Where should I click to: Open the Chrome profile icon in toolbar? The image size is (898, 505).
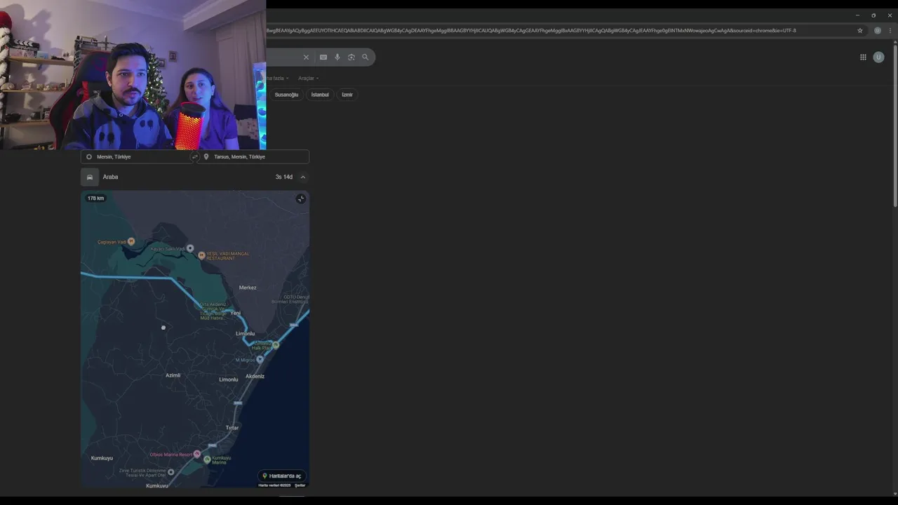click(x=877, y=31)
